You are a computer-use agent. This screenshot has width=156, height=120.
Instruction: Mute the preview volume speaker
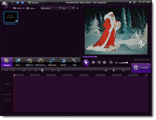click(116, 63)
